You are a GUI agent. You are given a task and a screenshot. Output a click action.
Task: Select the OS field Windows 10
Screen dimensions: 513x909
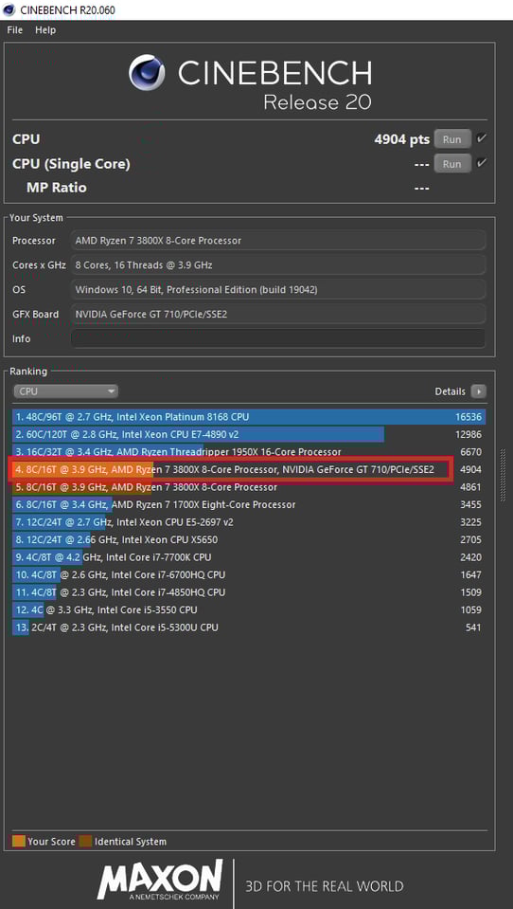coord(278,289)
